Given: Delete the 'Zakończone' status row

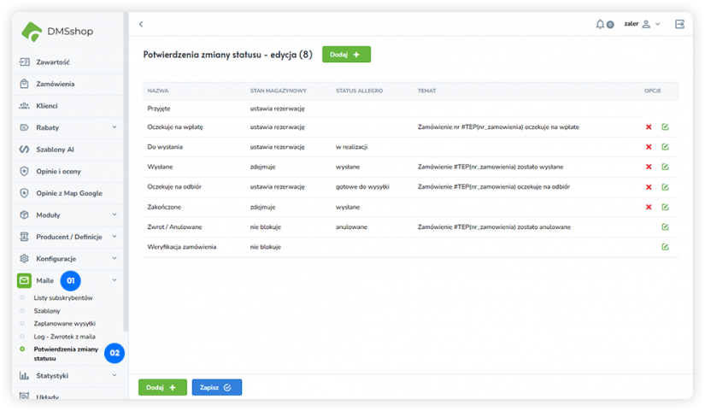Looking at the screenshot, I should (x=649, y=207).
